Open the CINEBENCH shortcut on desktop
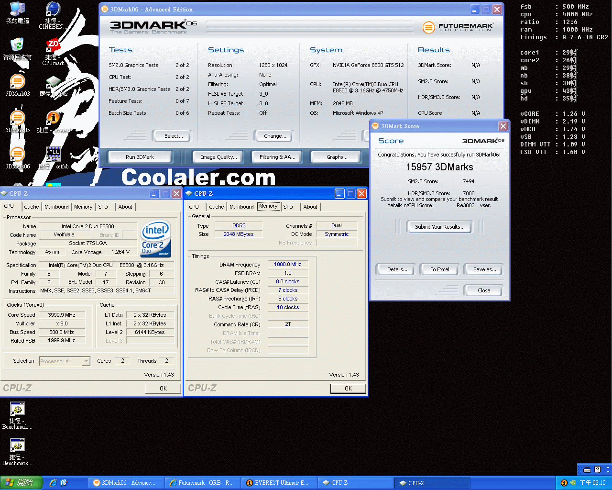The image size is (612, 490). point(52,15)
